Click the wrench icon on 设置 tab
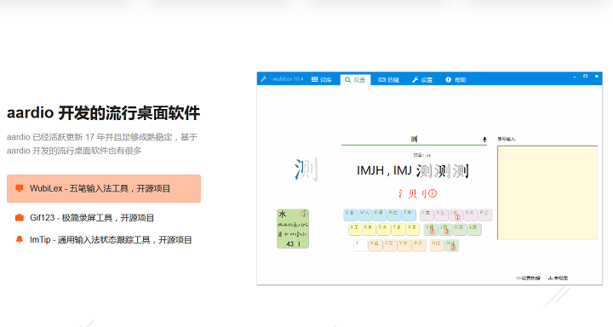Image resolution: width=613 pixels, height=327 pixels. 415,80
